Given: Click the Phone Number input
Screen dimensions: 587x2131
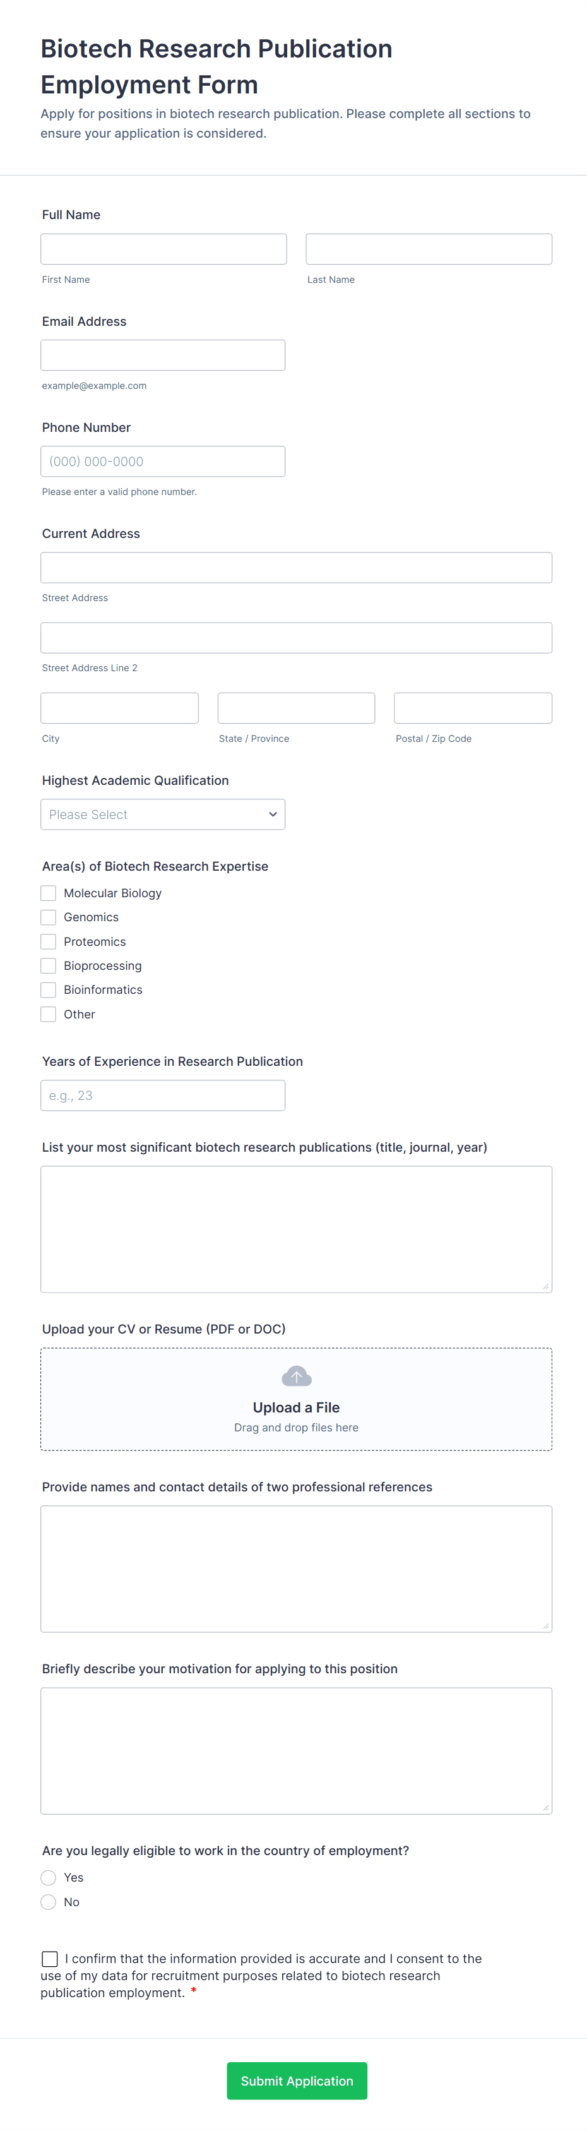Looking at the screenshot, I should coord(163,461).
